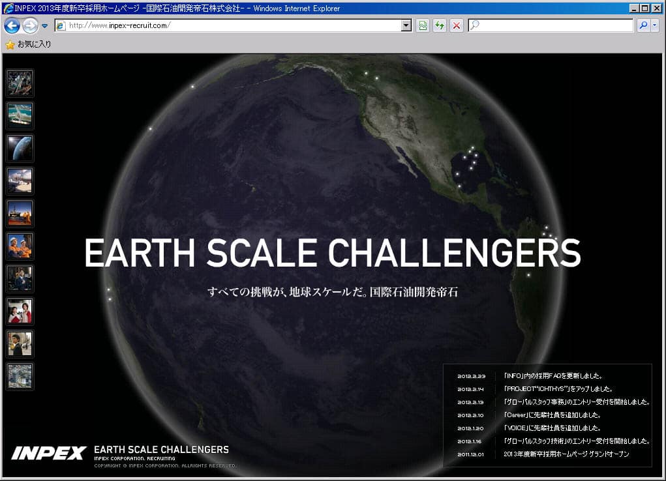
Task: Go back with the browser Back arrow
Action: pyautogui.click(x=12, y=26)
